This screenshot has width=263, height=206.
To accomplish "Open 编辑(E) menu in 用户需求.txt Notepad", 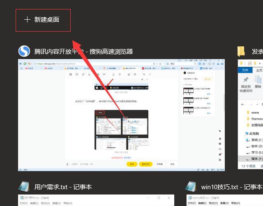I will click(x=34, y=203).
